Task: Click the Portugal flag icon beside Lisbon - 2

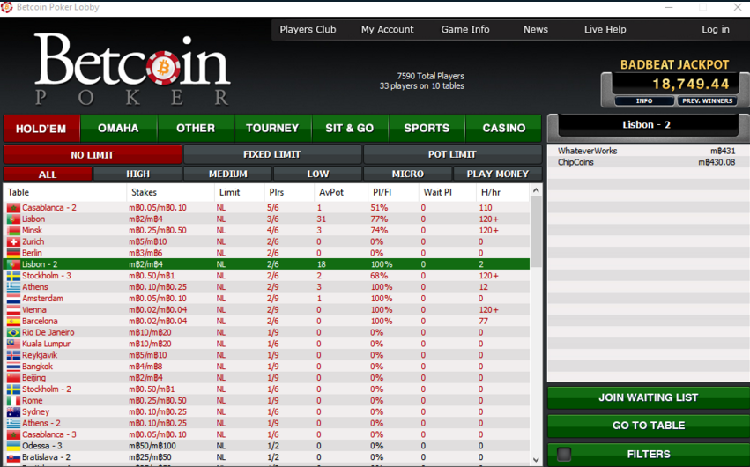Action: pos(13,264)
